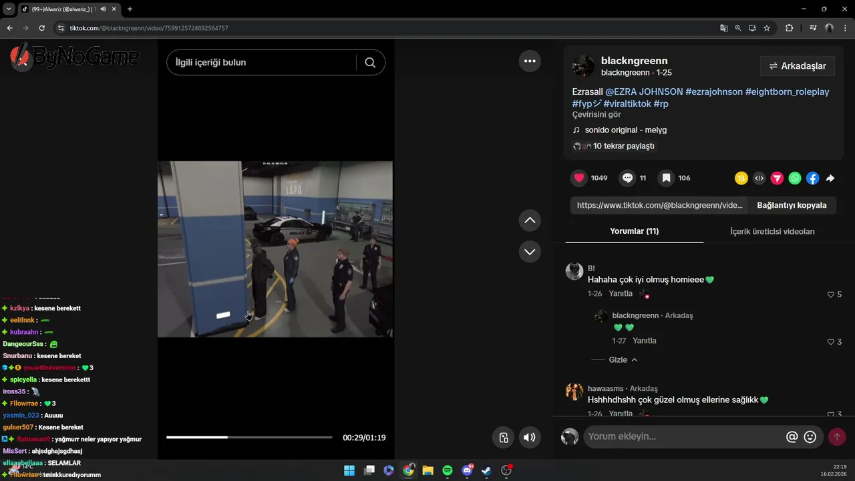
Task: Reload the page
Action: [x=41, y=28]
